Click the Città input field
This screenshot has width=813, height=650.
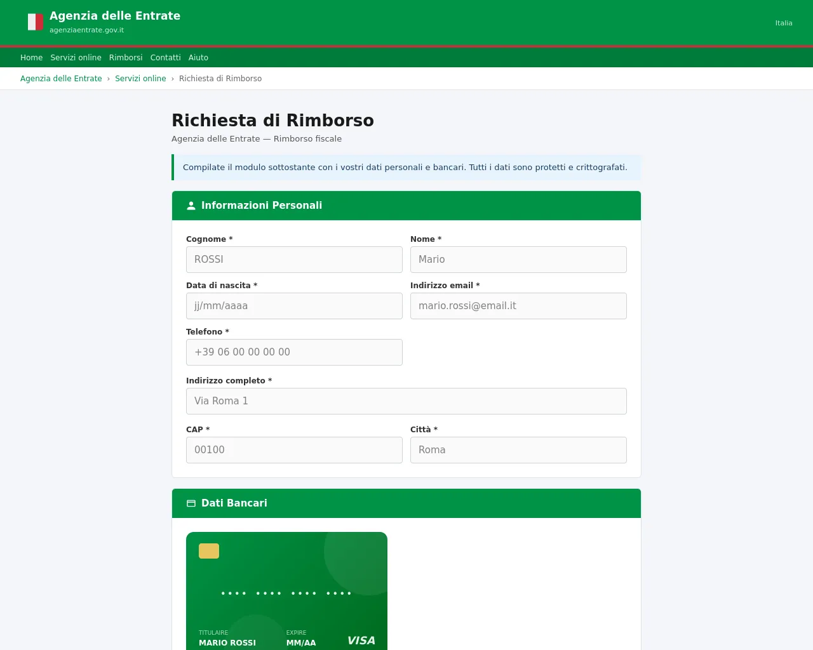coord(518,450)
